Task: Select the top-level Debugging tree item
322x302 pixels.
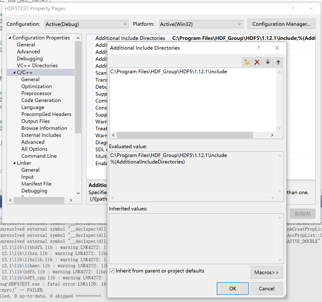Action: (x=30, y=59)
